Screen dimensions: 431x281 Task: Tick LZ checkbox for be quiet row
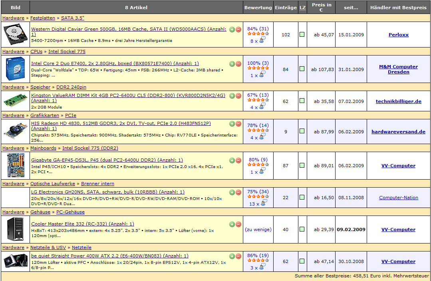coord(302,261)
